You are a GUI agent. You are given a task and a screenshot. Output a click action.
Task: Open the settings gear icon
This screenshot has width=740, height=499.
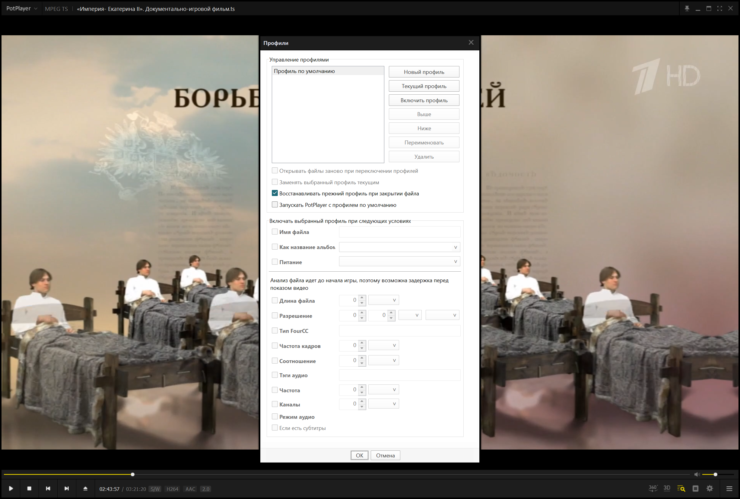click(x=710, y=488)
